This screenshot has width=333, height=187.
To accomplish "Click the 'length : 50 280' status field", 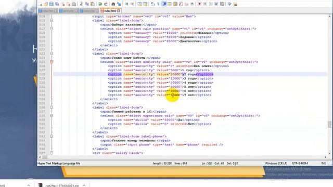I will click(162, 163).
